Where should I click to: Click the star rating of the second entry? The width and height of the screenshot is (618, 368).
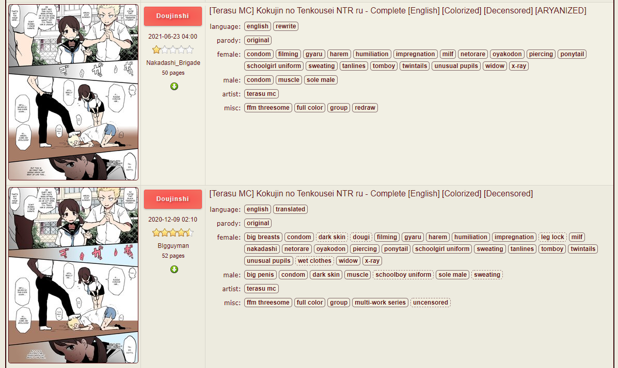(x=173, y=233)
